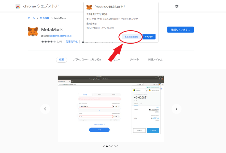This screenshot has width=226, height=153.
Task: Click the 通知を表示 permission line
Action: point(92,23)
